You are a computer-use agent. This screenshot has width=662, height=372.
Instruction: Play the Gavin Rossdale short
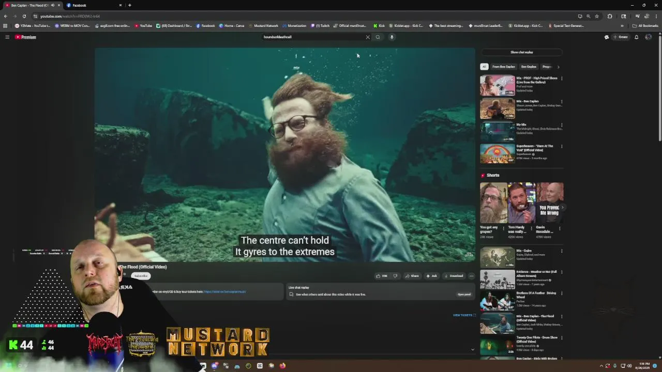[x=550, y=203]
